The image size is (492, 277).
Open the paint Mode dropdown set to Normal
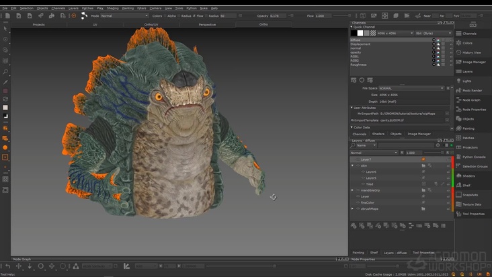pos(124,15)
